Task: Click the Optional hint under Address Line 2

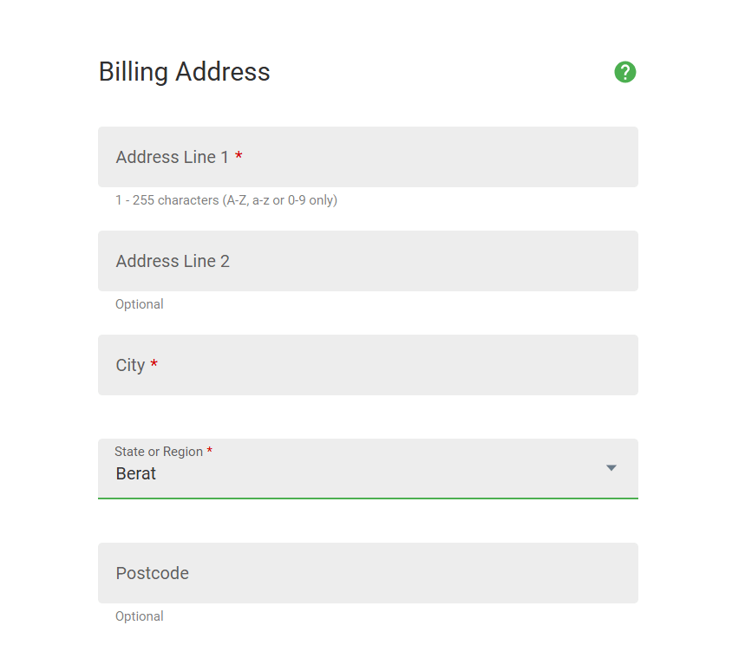Action: coord(140,304)
